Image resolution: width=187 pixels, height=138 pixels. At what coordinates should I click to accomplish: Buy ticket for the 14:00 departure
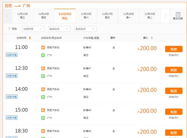pyautogui.click(x=174, y=91)
